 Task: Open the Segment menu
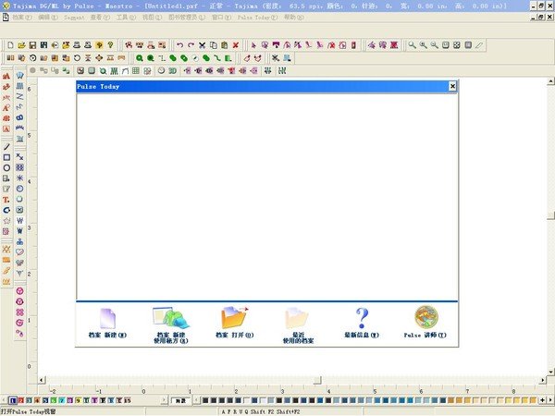74,18
